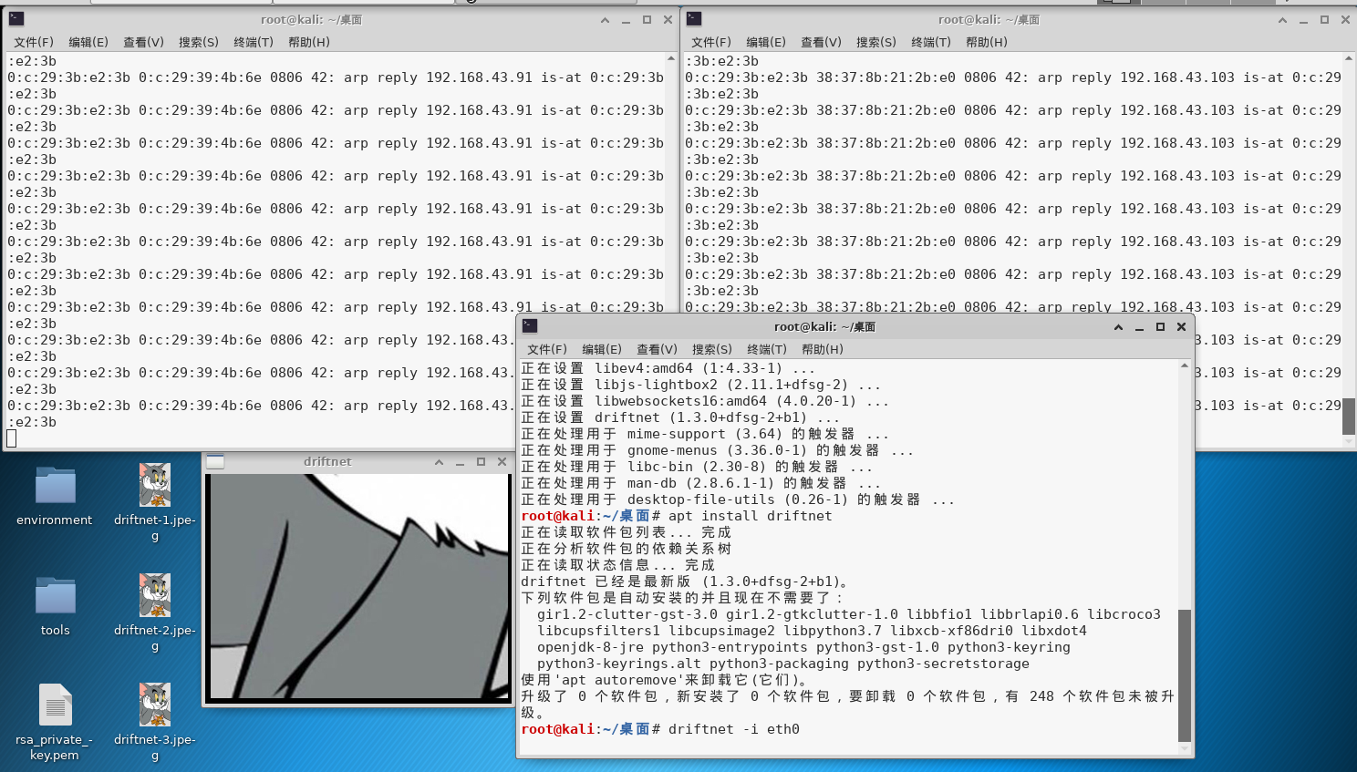Minimize the front terminal window
Viewport: 1357px width, 772px height.
coord(1139,327)
